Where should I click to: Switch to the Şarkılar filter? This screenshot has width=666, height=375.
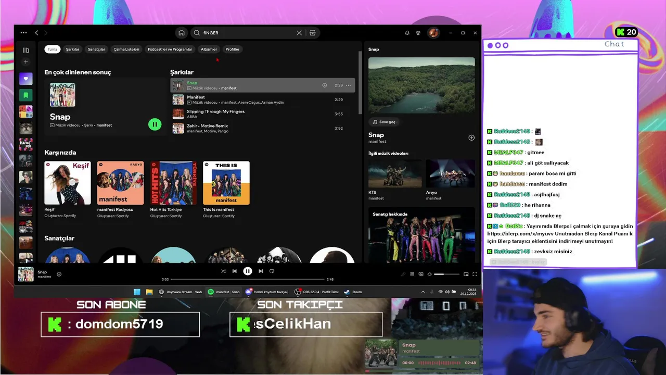tap(72, 49)
